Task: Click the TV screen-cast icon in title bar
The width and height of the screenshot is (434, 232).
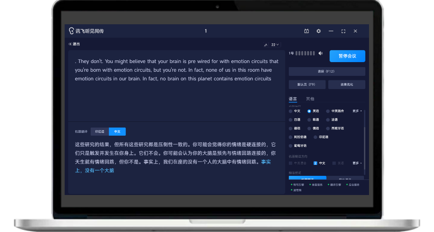Action: coord(307,31)
